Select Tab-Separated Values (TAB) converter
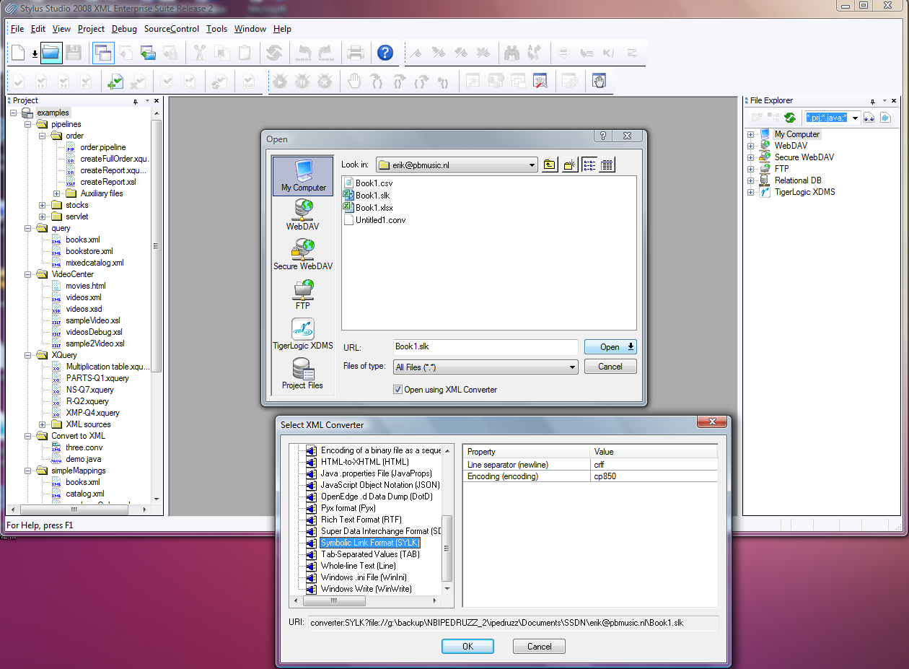The width and height of the screenshot is (909, 669). [x=369, y=554]
